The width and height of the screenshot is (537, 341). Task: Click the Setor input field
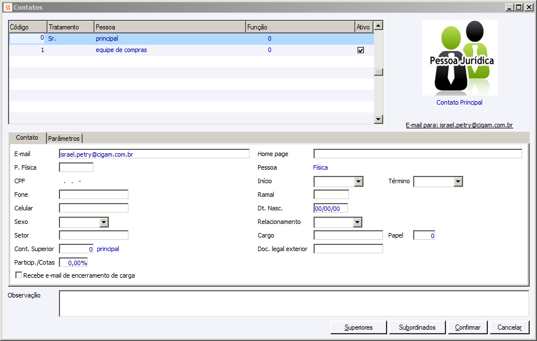click(x=94, y=235)
